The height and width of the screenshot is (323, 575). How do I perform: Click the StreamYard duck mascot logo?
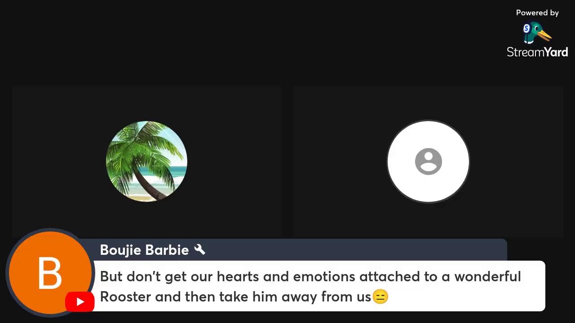pos(537,33)
